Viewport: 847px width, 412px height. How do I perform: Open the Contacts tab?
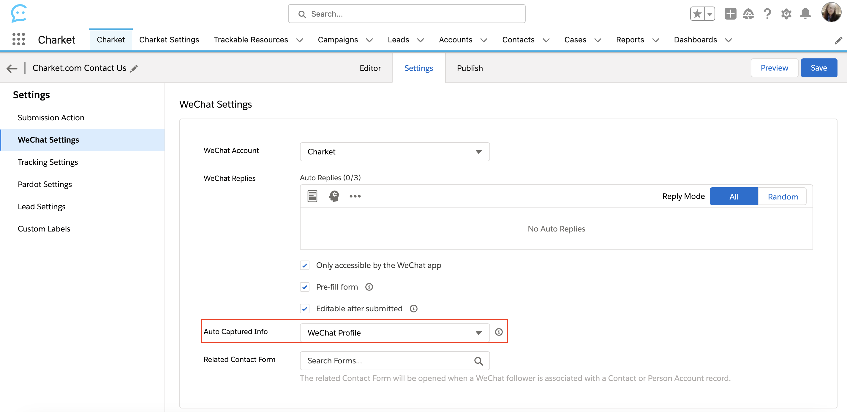coord(518,40)
